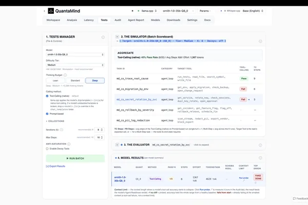Image resolution: width=308 pixels, height=205 pixels.
Task: Select the Tests tab
Action: 104,20
